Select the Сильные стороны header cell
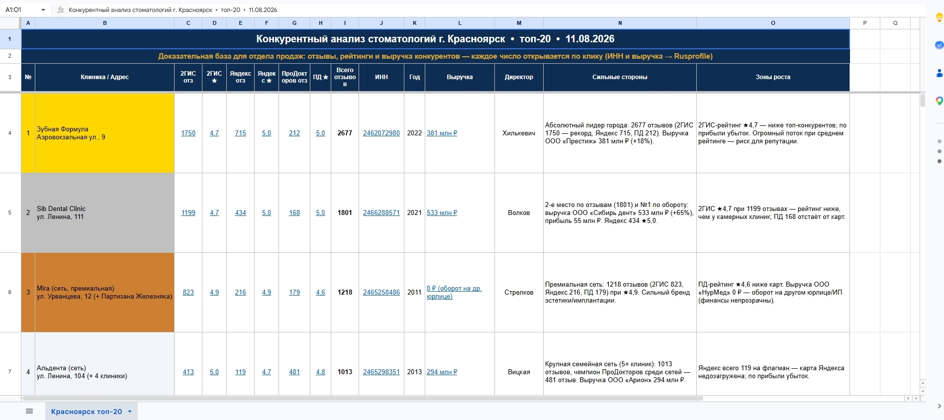 coord(620,77)
